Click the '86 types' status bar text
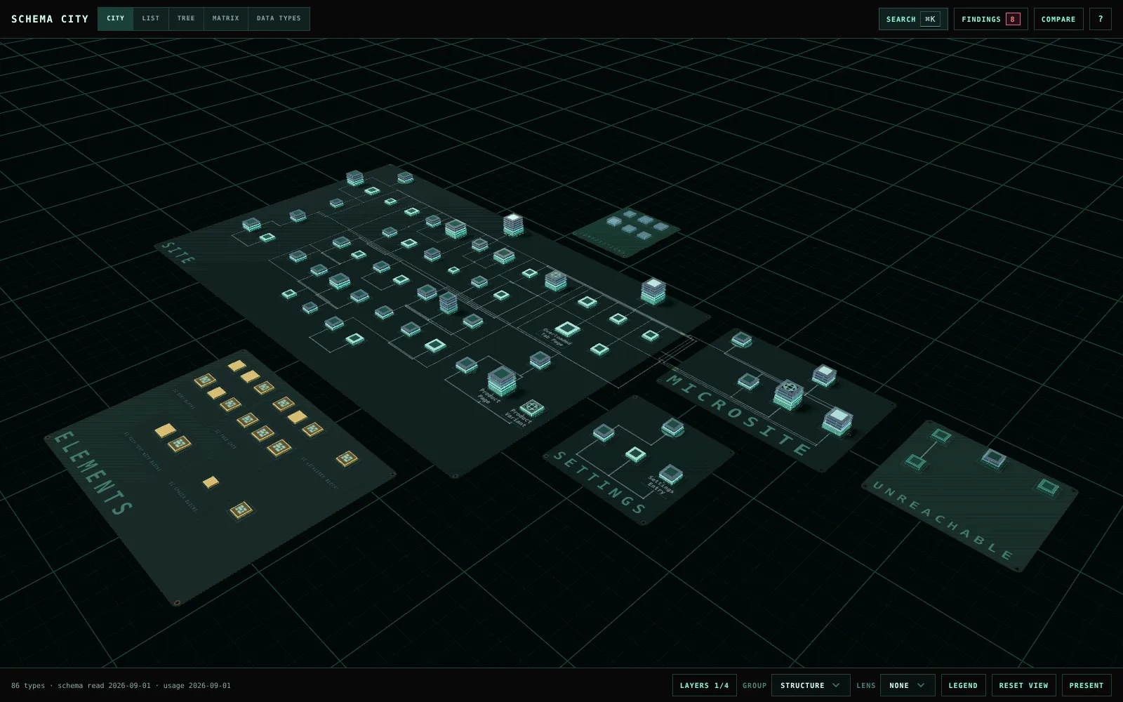 (x=28, y=685)
